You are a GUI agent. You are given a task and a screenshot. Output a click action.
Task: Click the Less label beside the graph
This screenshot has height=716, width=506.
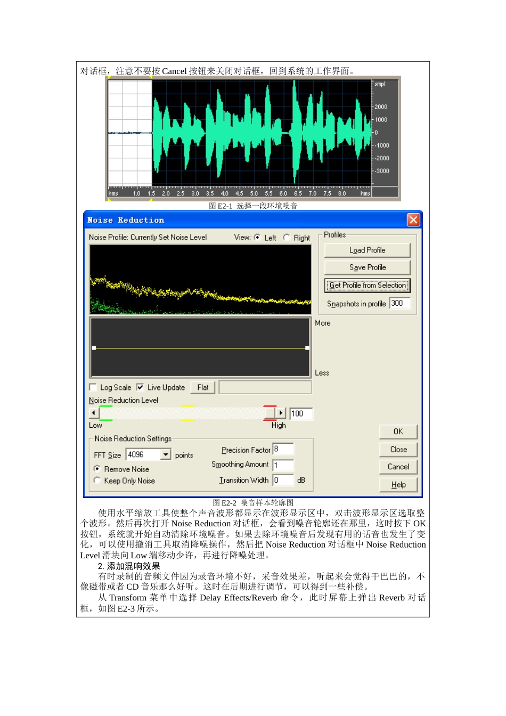[x=322, y=373]
